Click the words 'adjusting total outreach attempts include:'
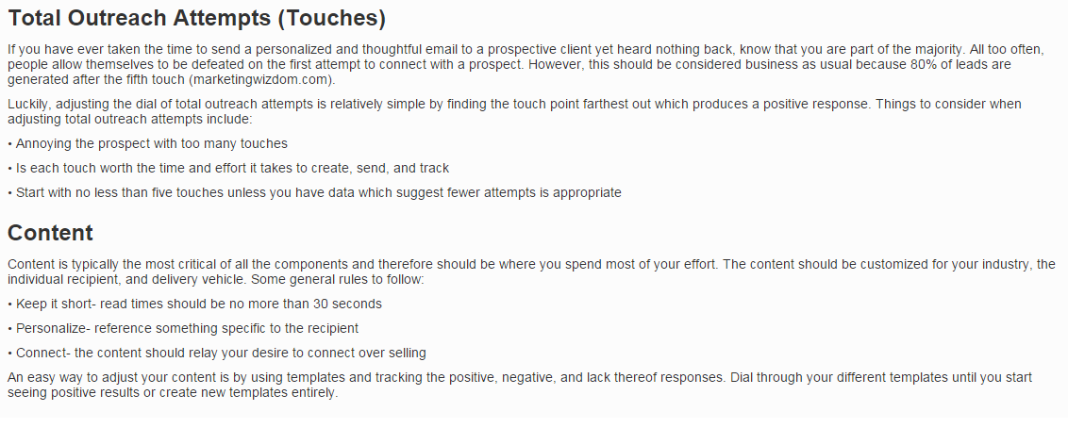 pos(130,119)
